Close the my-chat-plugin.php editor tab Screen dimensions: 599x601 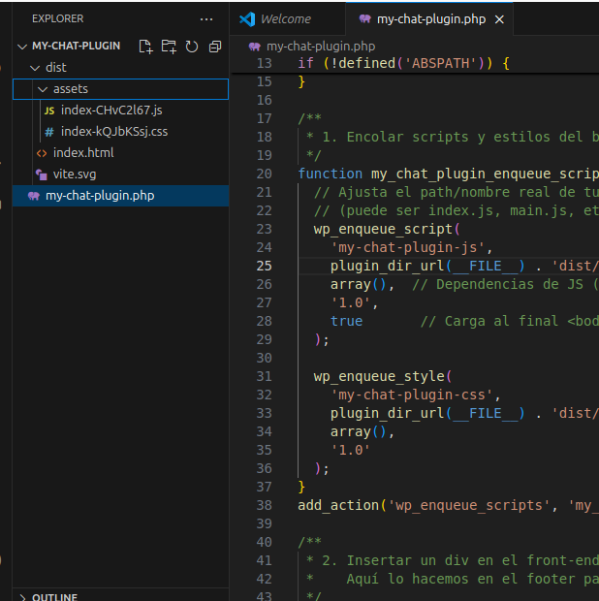[499, 19]
